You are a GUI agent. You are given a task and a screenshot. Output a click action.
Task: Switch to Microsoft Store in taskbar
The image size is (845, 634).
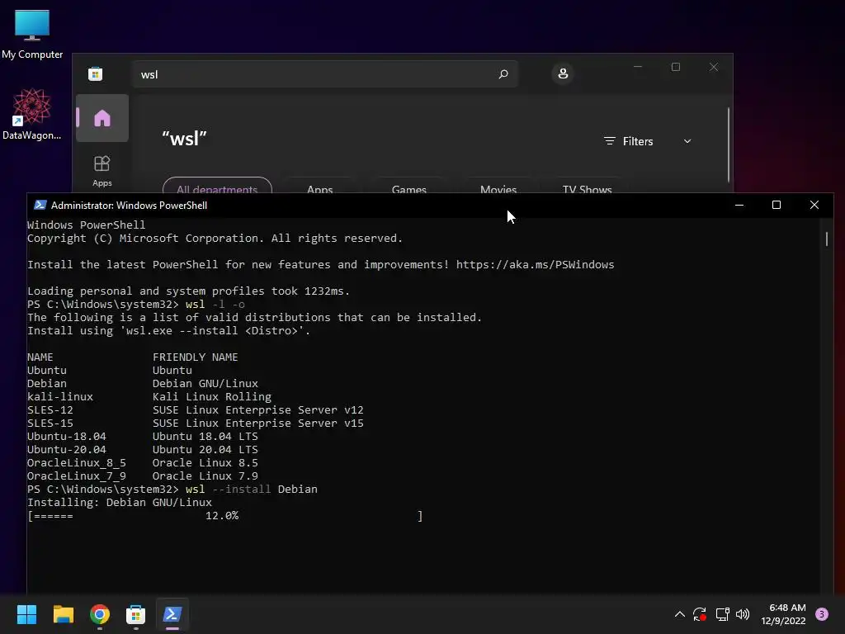pyautogui.click(x=136, y=614)
